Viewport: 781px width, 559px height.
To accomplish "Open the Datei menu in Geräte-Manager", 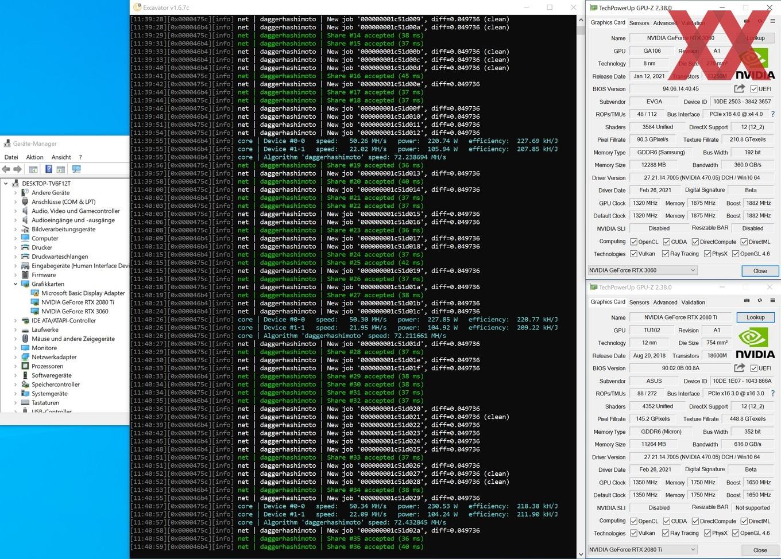I will 11,157.
